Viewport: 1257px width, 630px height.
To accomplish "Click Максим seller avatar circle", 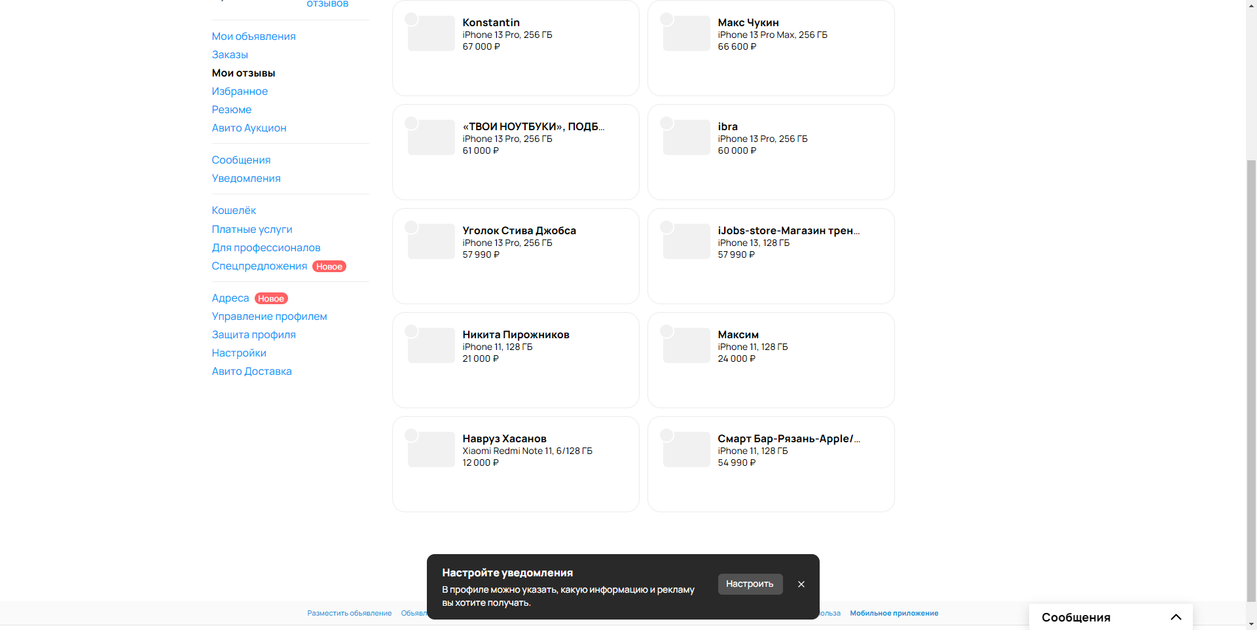I will pyautogui.click(x=666, y=331).
